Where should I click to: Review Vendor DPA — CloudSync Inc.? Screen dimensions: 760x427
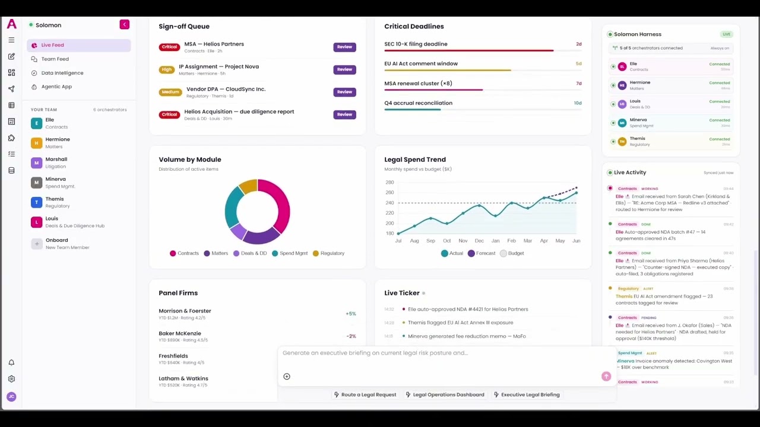[x=344, y=92]
